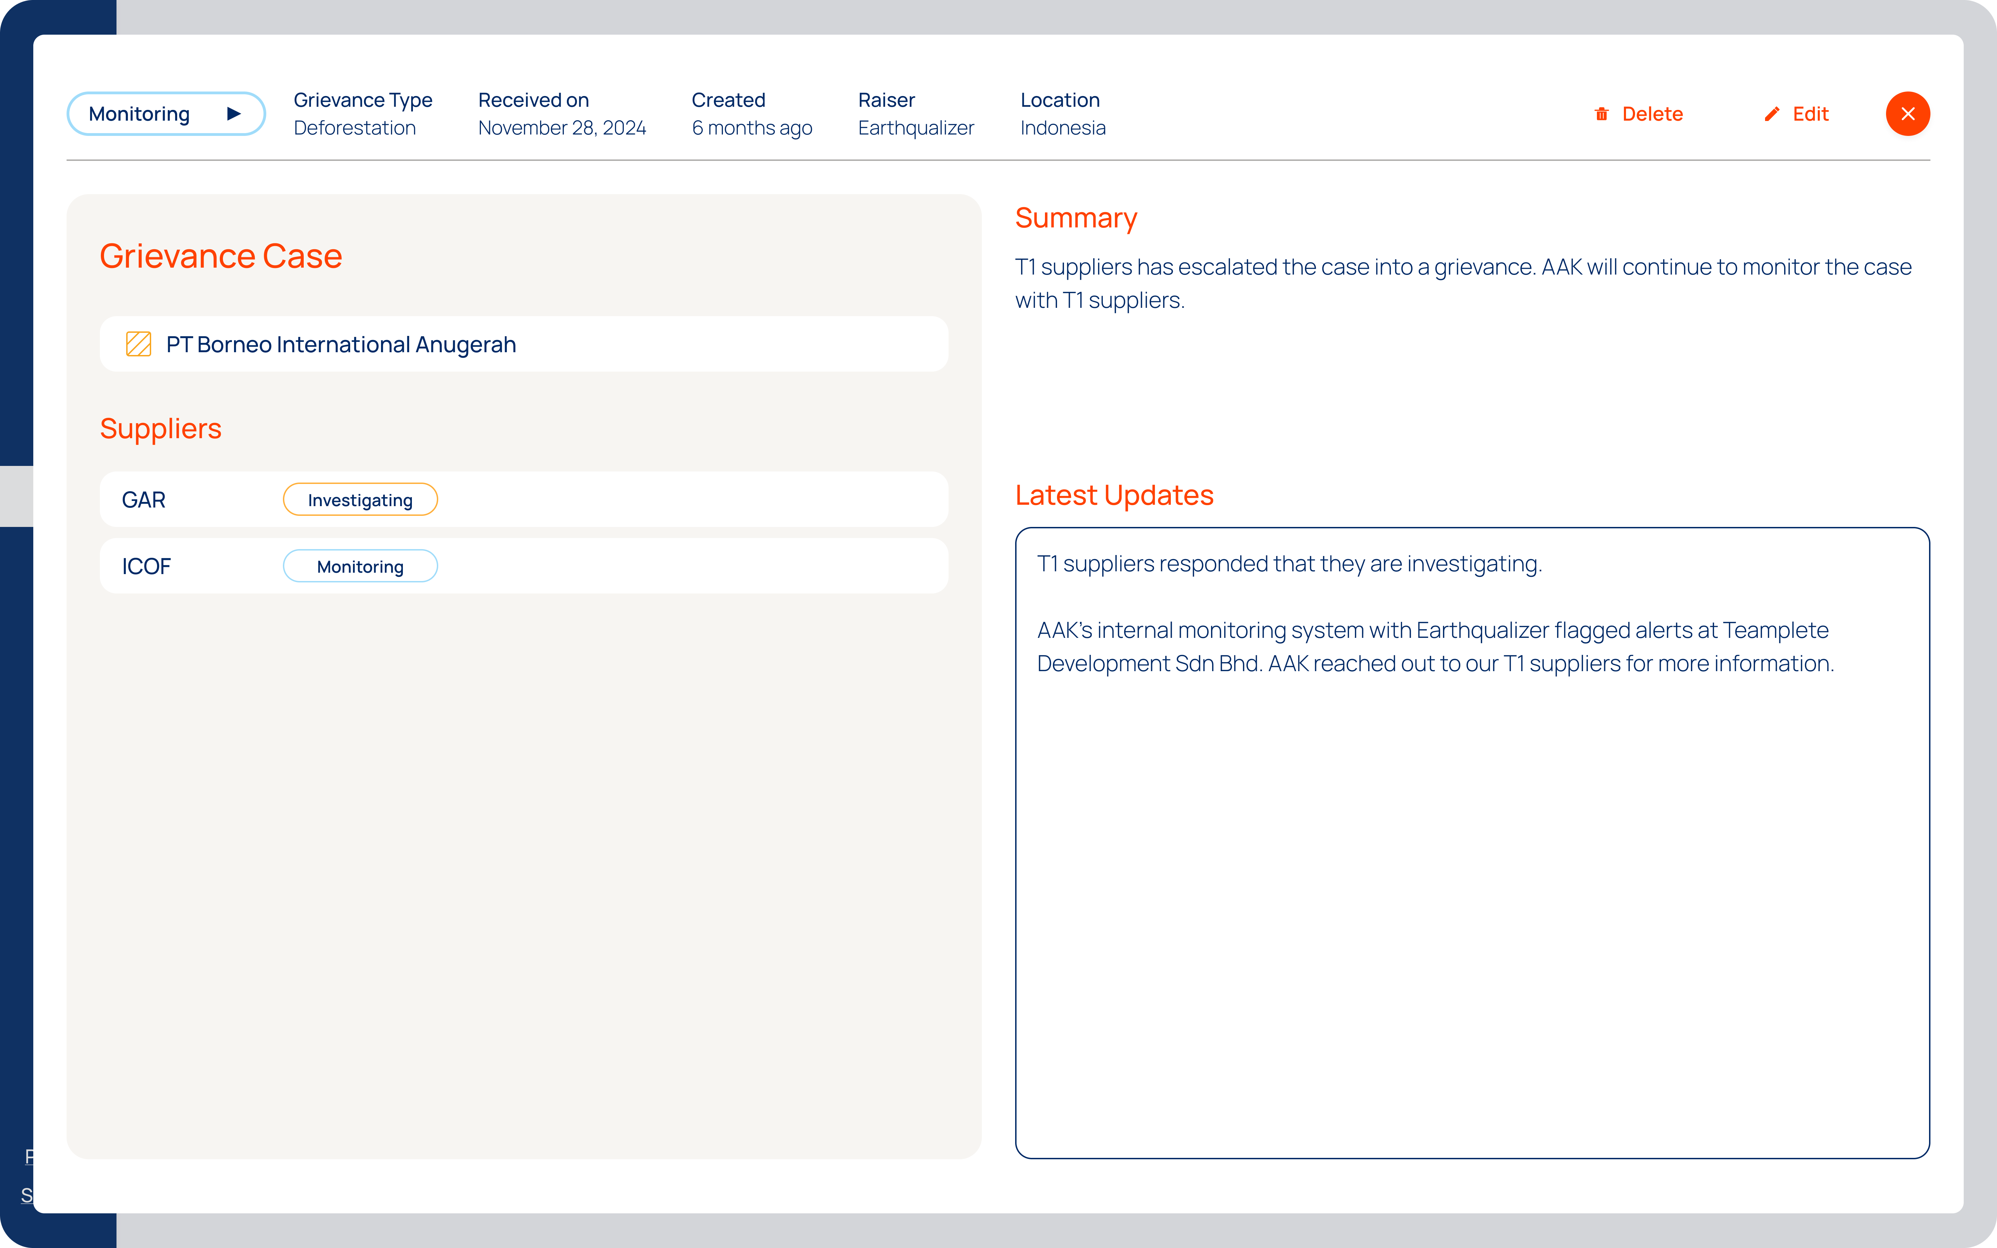Click the Indonesia location value
The width and height of the screenshot is (1997, 1248).
point(1063,128)
